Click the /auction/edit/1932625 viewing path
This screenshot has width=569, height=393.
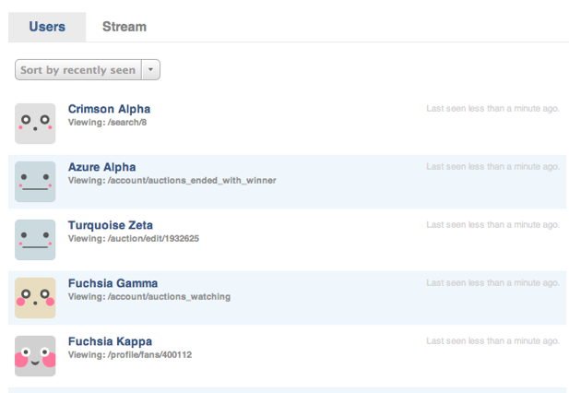153,239
